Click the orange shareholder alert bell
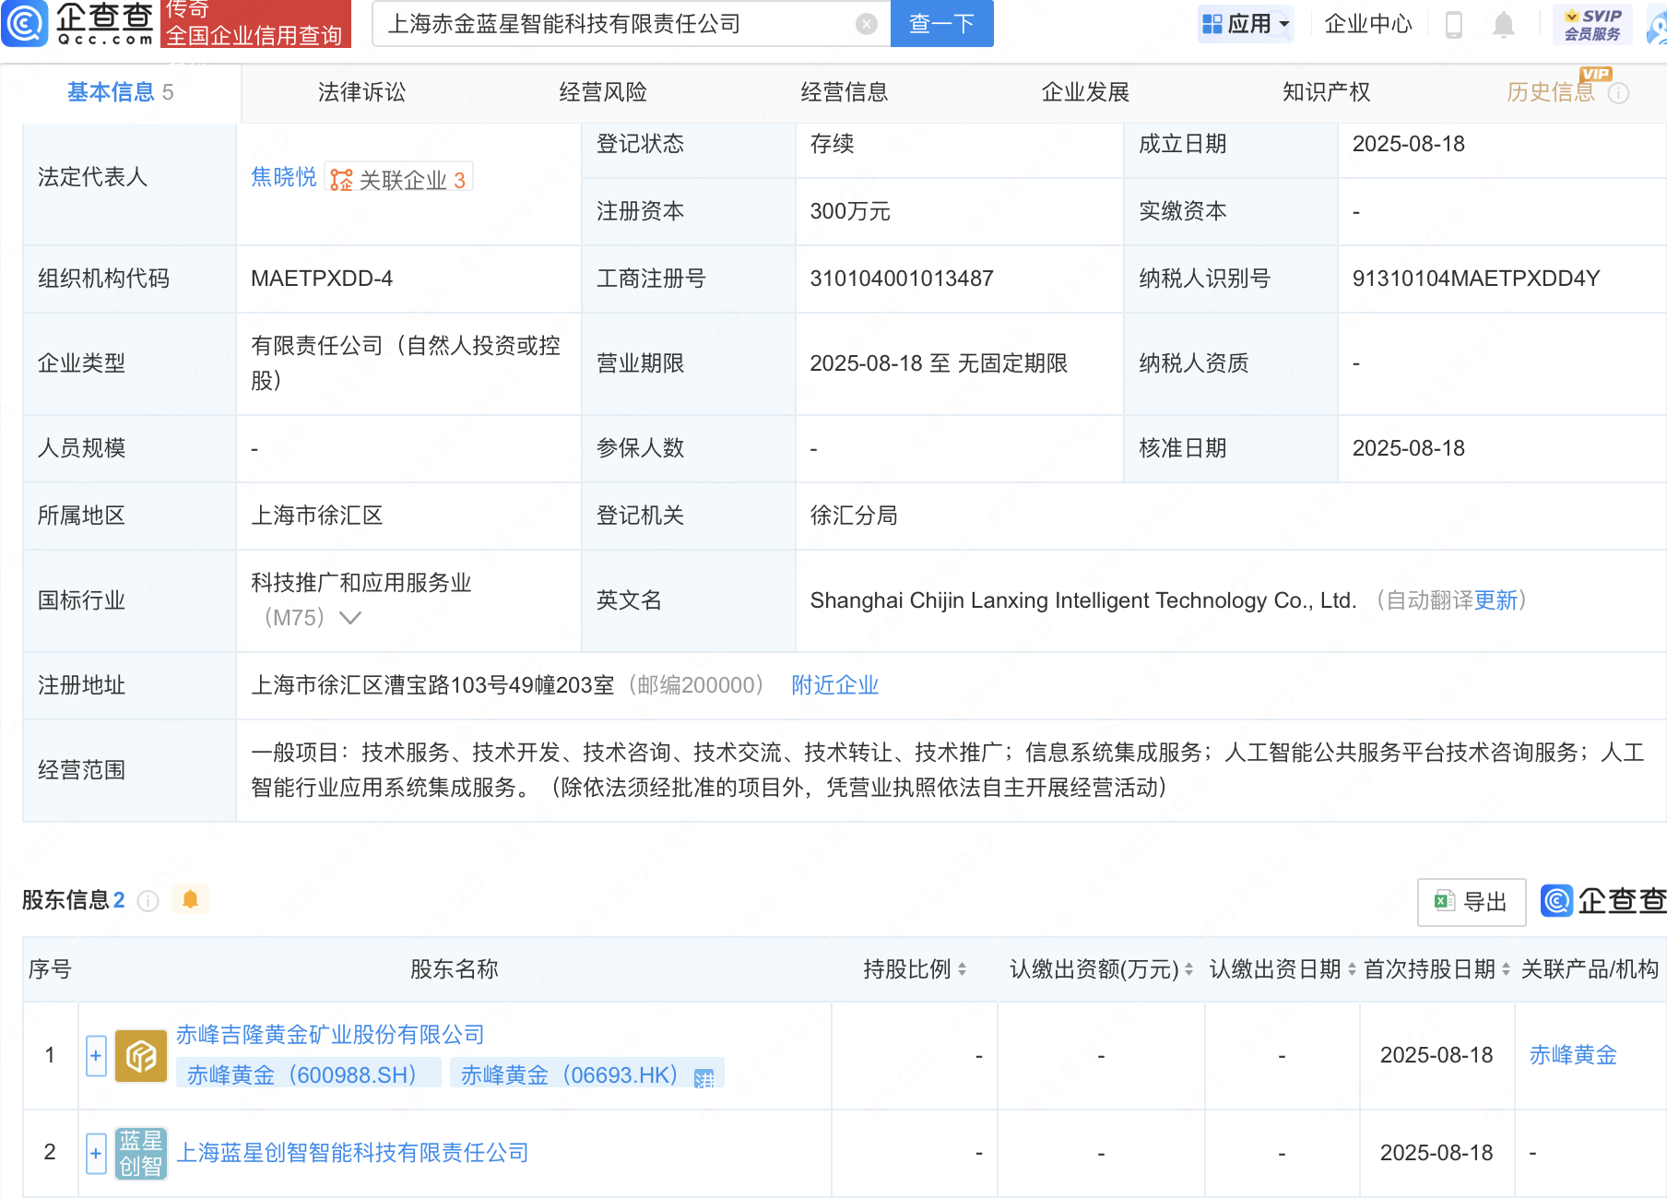This screenshot has width=1667, height=1199. (x=191, y=899)
